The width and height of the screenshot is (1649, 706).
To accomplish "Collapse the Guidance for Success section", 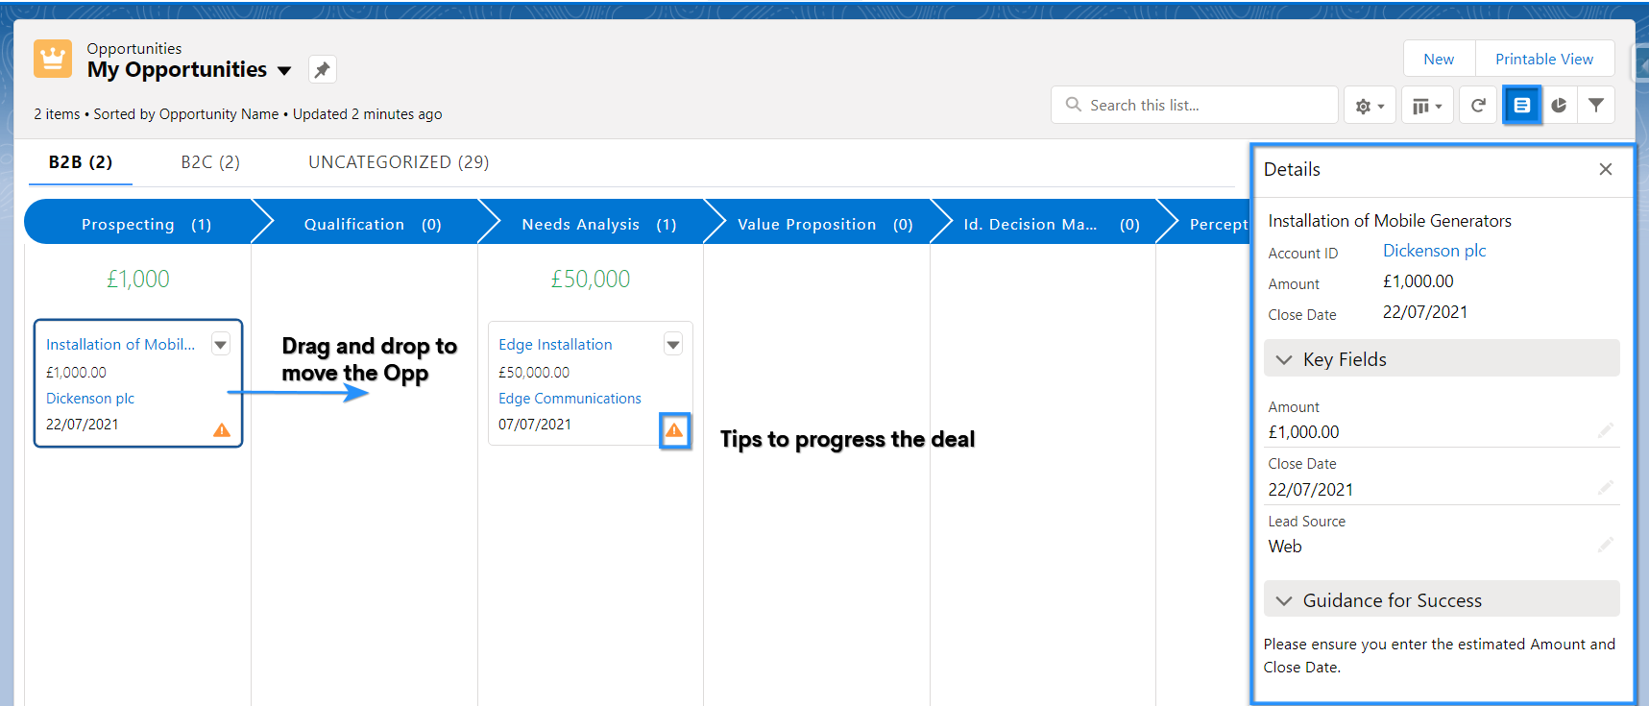I will [1284, 600].
